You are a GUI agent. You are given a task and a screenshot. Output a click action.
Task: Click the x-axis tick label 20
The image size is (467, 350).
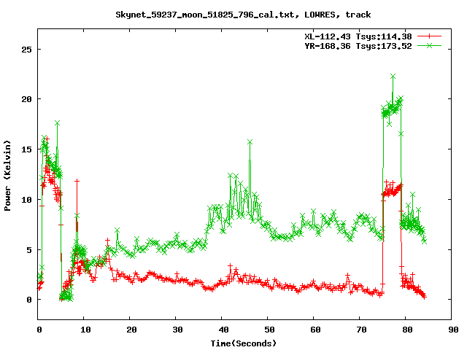tap(131, 330)
